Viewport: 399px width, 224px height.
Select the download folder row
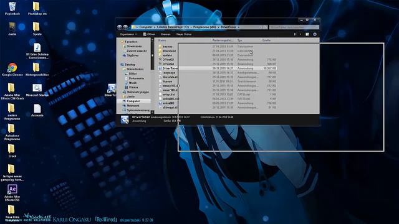tap(217, 51)
